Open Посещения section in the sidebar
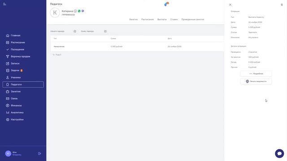Screen dimensions: 287x161 pos(17,50)
